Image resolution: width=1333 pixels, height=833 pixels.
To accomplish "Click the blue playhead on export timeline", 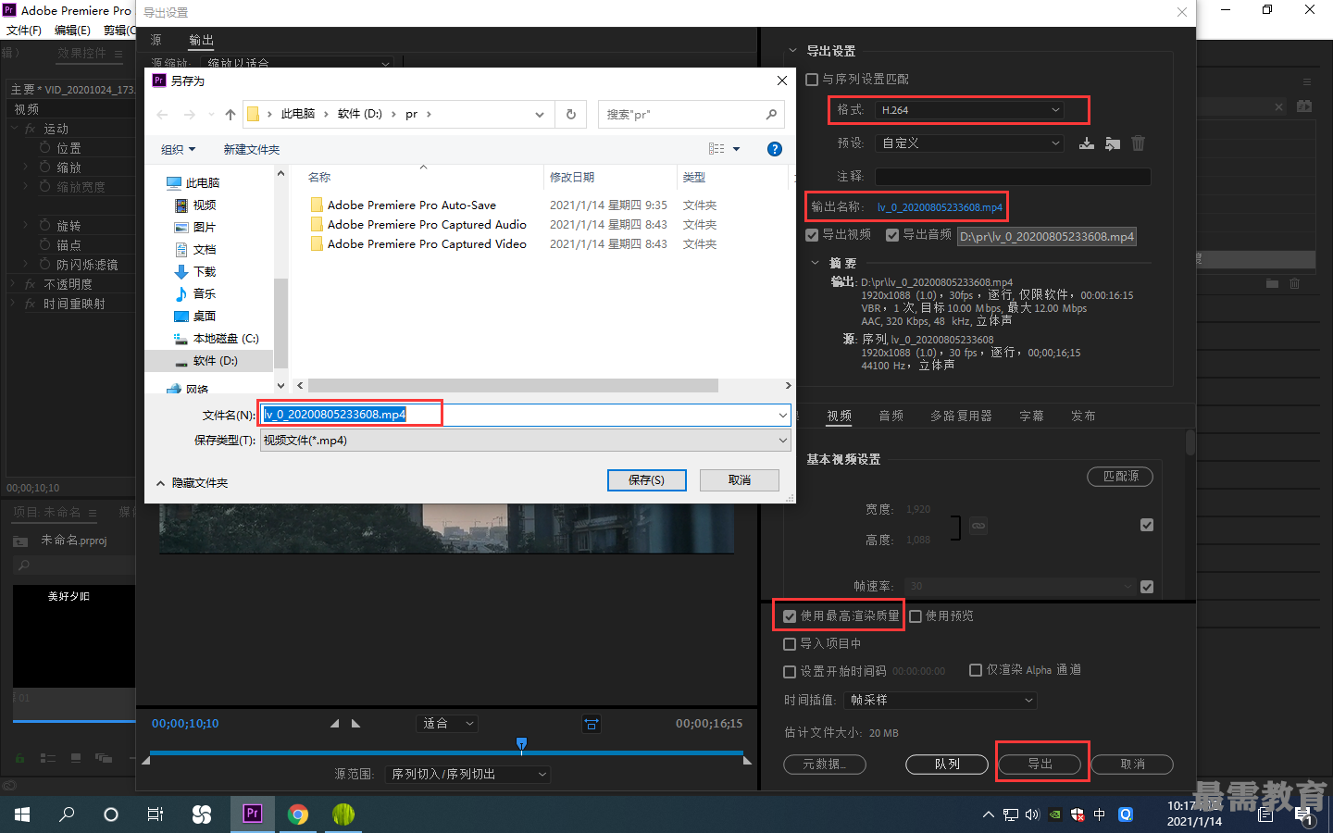I will [x=521, y=744].
